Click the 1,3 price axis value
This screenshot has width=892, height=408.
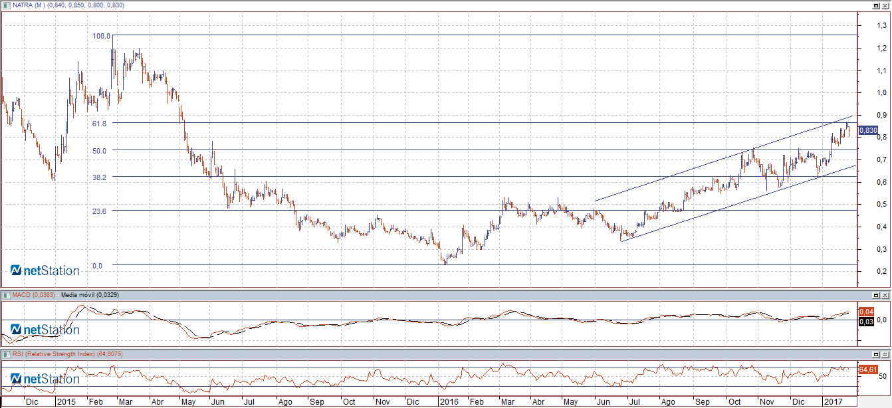tap(881, 25)
